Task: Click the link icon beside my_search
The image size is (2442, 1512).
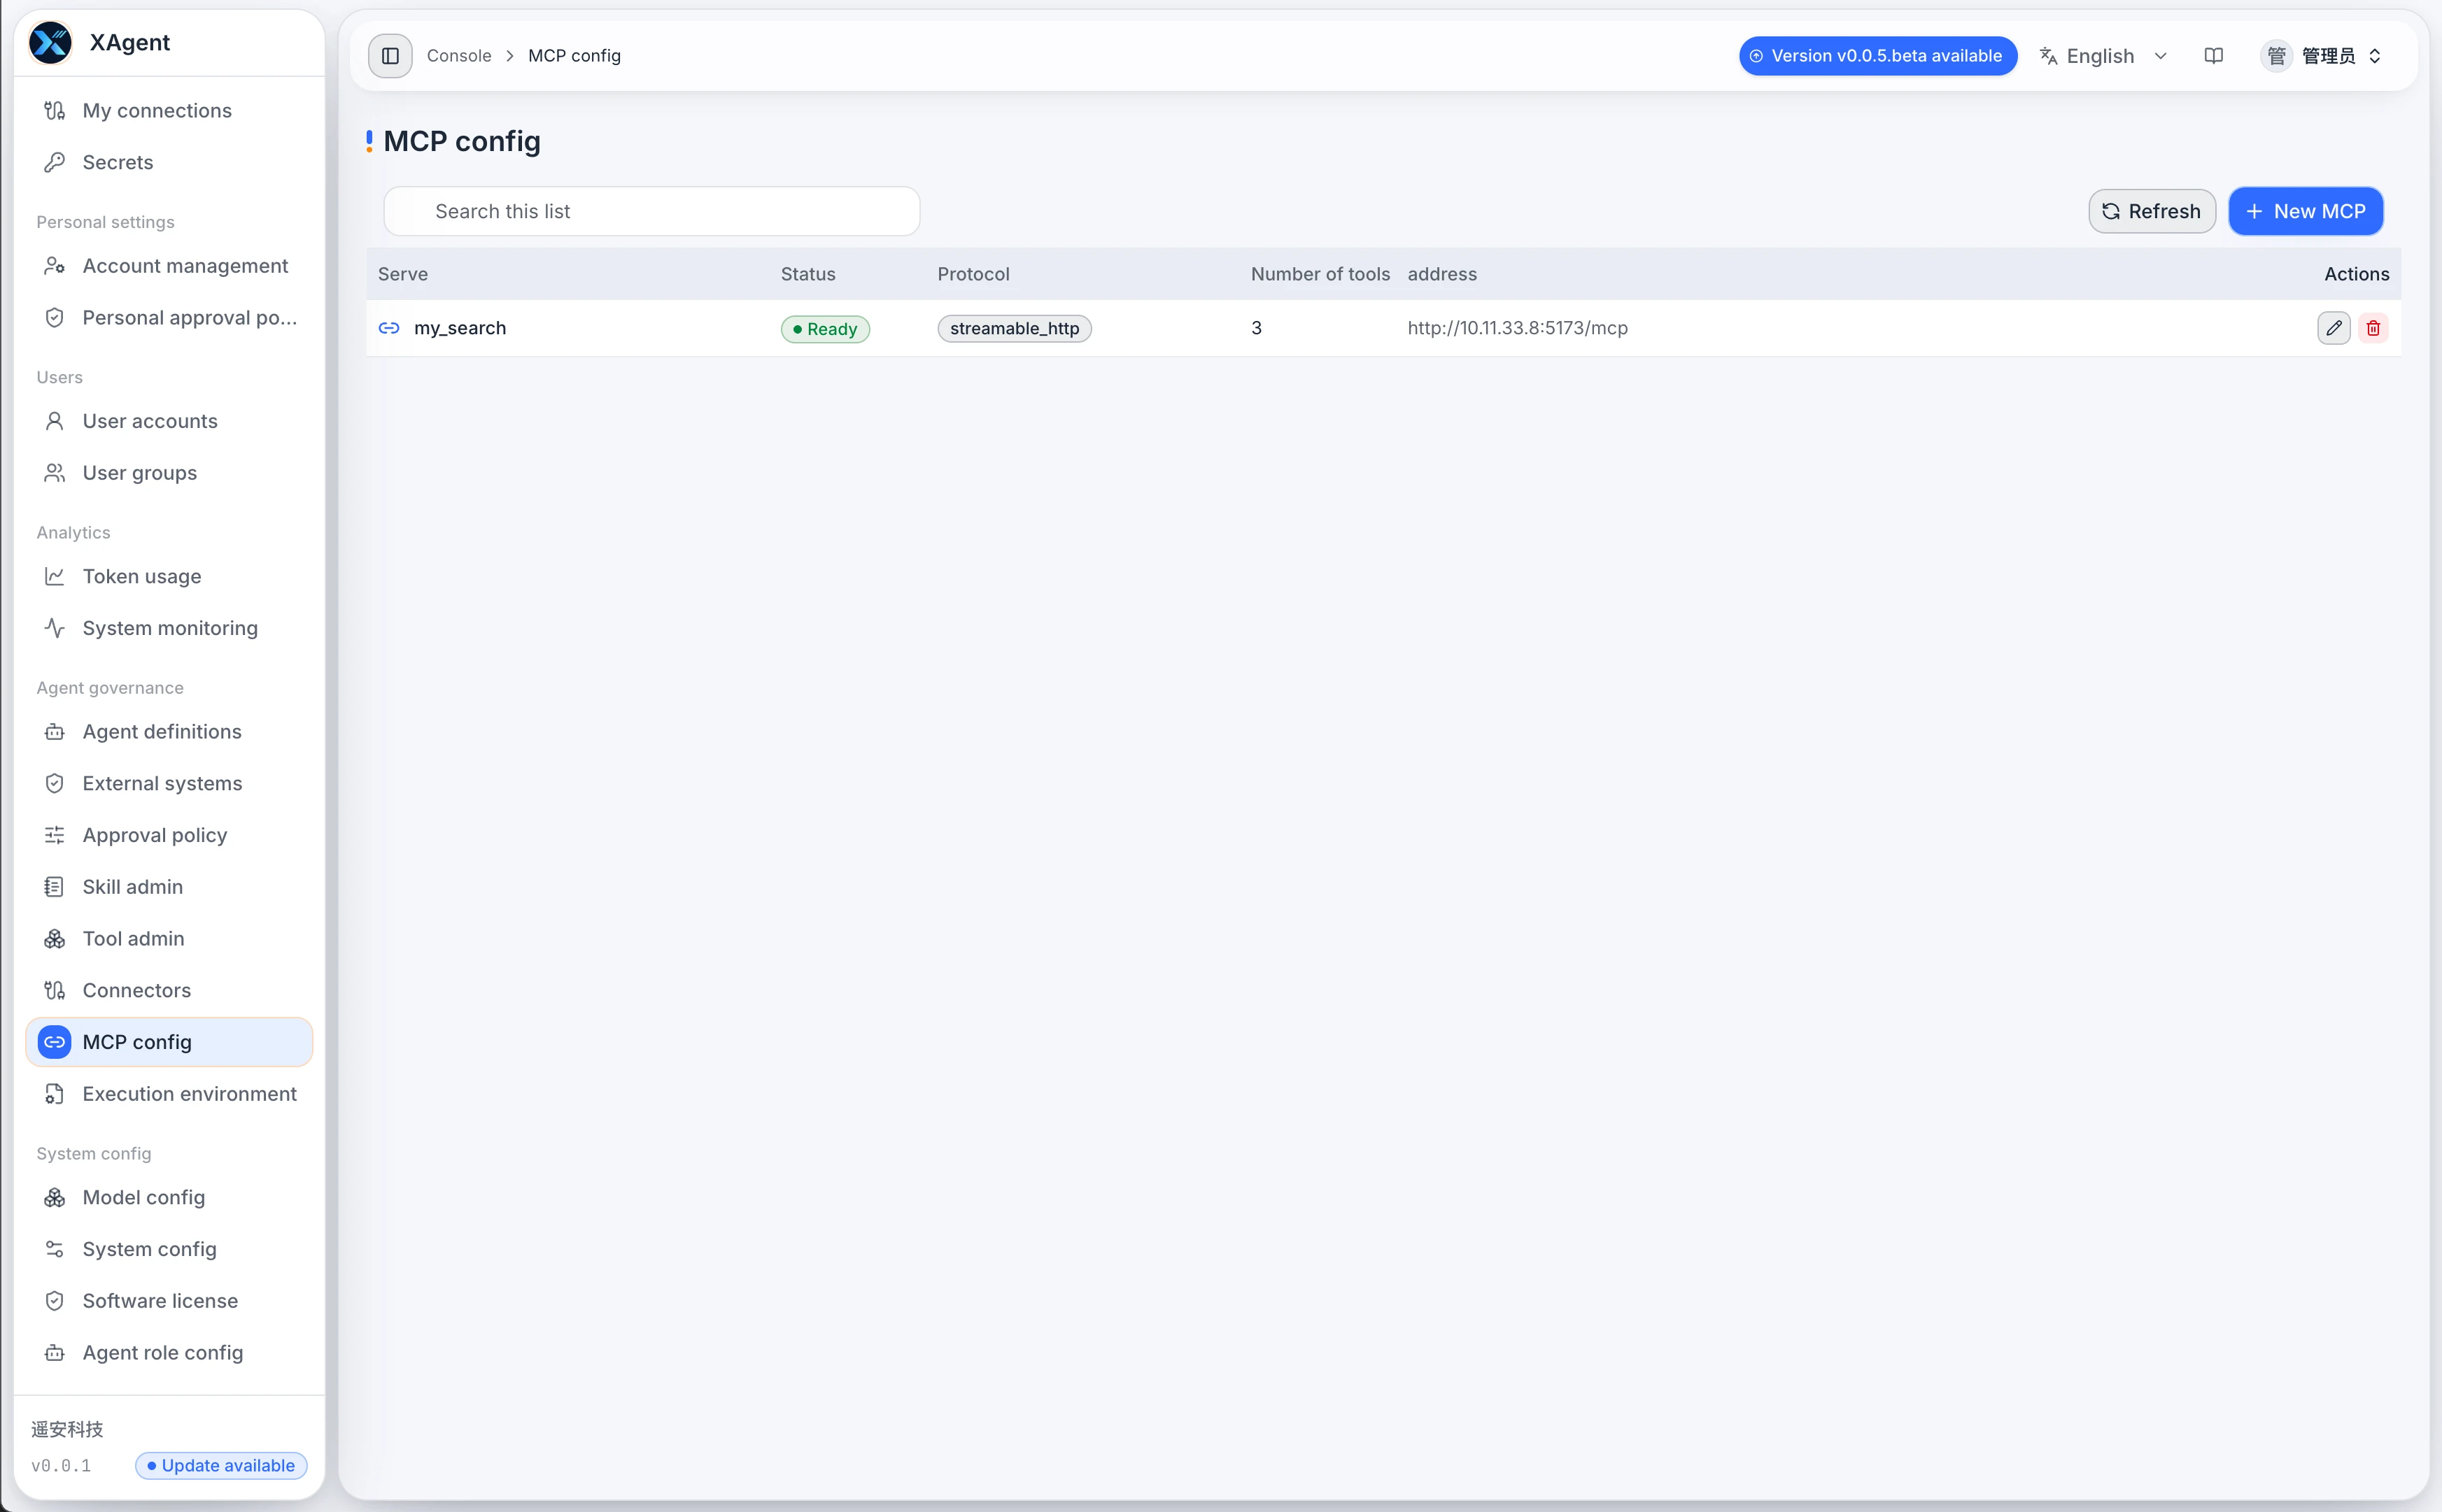Action: (x=389, y=328)
